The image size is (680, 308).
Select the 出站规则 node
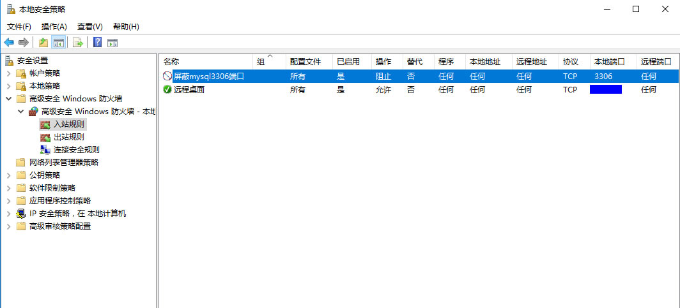pyautogui.click(x=68, y=136)
